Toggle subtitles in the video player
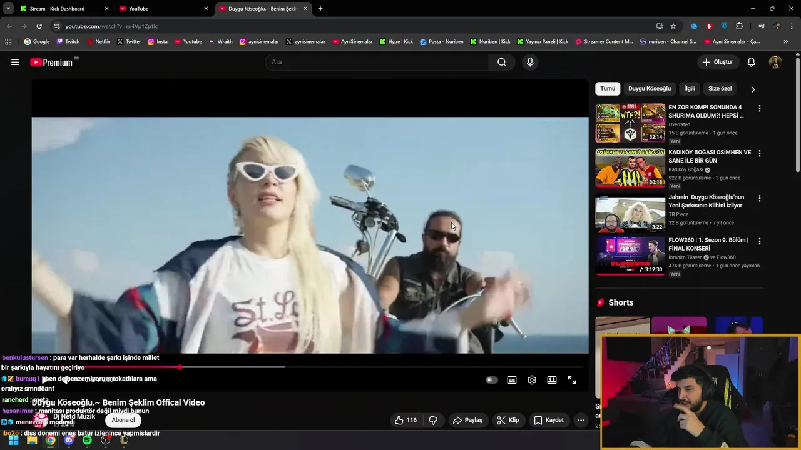This screenshot has width=801, height=450. point(512,380)
